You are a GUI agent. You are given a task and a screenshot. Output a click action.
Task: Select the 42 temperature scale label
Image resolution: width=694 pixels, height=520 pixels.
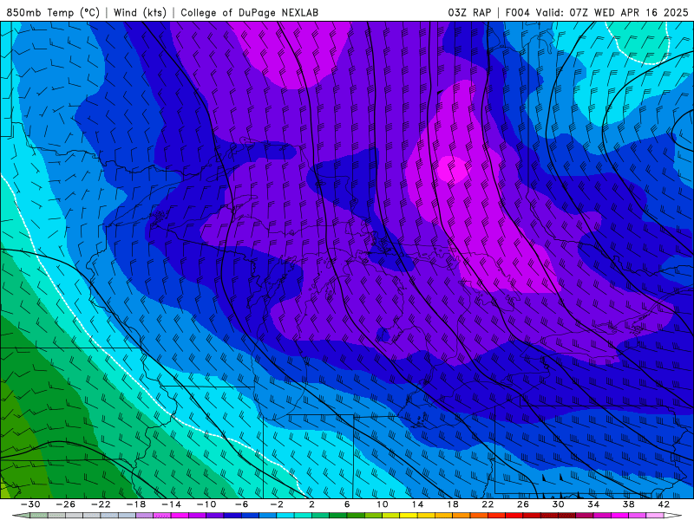664,504
